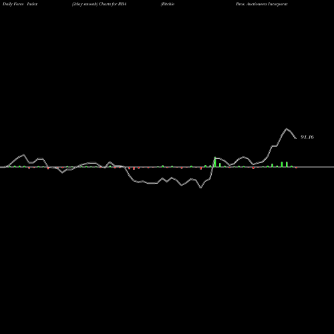Screen dimensions: 334x334
Task: Click the lowest trough of the force index line
Action: [x=200, y=188]
